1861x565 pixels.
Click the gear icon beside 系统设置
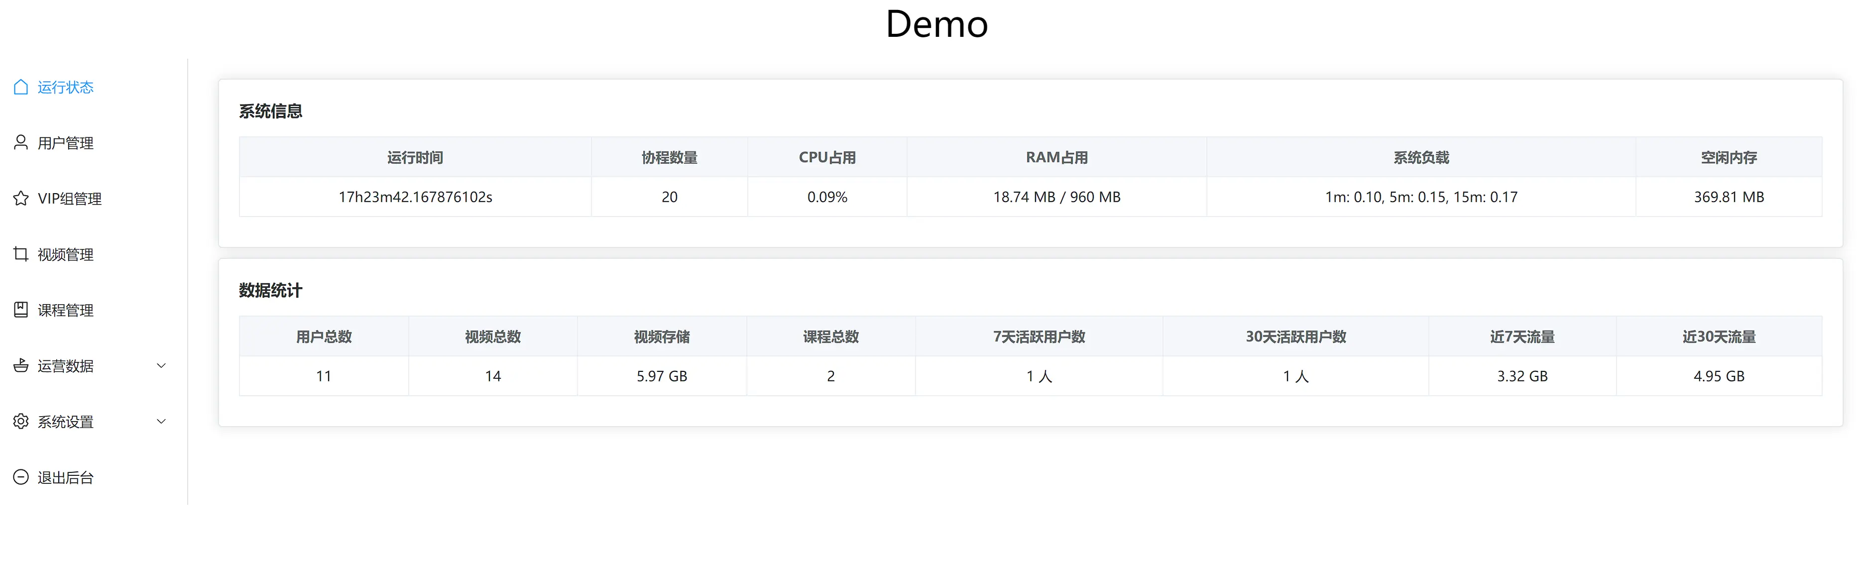tap(21, 421)
